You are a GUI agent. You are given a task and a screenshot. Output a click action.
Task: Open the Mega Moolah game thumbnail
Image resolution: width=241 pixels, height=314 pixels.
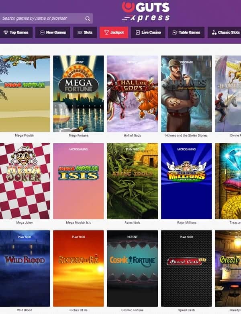point(25,94)
